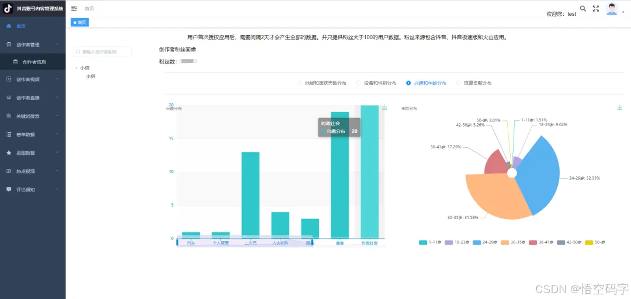Open the 首页 sidebar menu item
Viewport: 631px width, 299px height.
[33, 26]
